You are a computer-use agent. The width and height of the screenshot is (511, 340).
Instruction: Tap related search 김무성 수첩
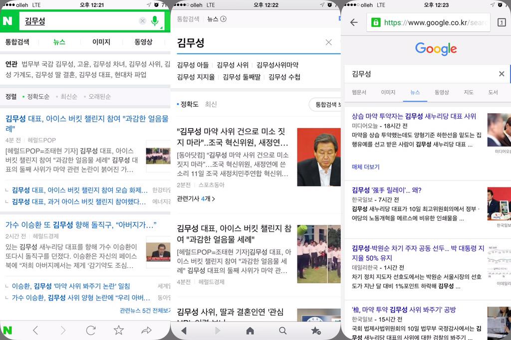click(x=284, y=77)
